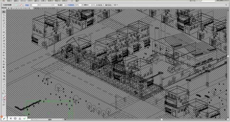Open the 檔案(F) menu
This screenshot has height=122, width=230.
point(9,1)
